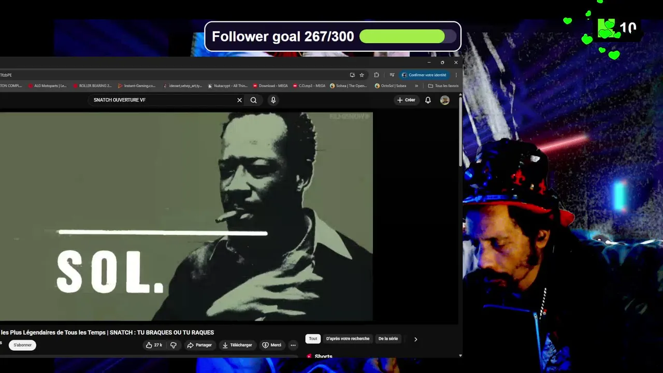Select De la série chip
The width and height of the screenshot is (663, 373).
pos(388,339)
